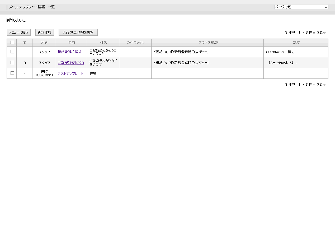Click the access history text in row ID 1
This screenshot has height=231, width=335.
(x=182, y=52)
